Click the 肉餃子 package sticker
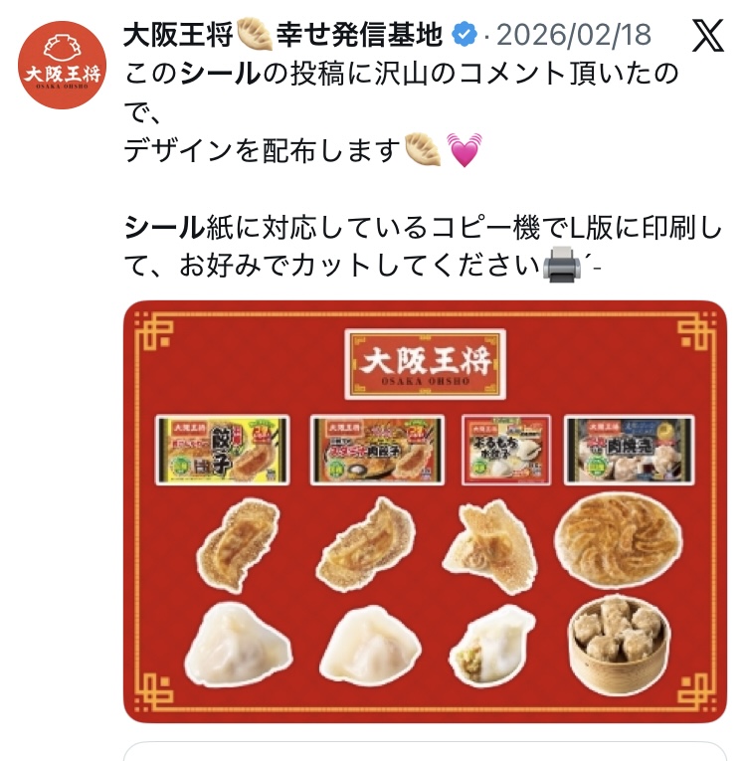 pos(377,450)
